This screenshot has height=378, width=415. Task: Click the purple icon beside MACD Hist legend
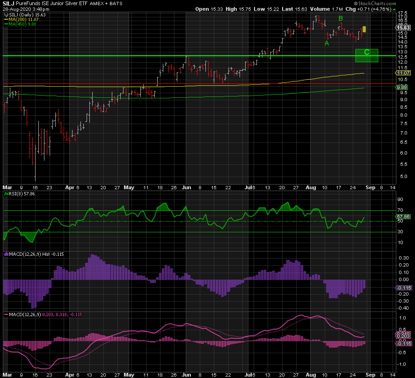(7, 254)
